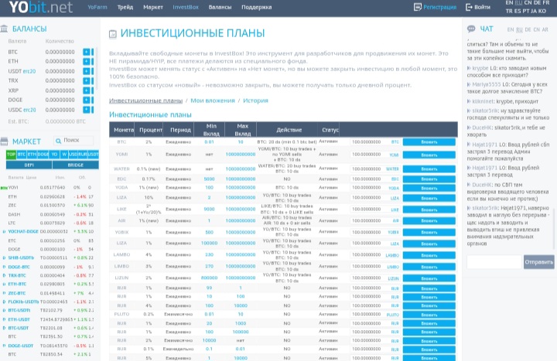Click Отправить chat send button
This screenshot has width=557, height=361.
(x=539, y=262)
